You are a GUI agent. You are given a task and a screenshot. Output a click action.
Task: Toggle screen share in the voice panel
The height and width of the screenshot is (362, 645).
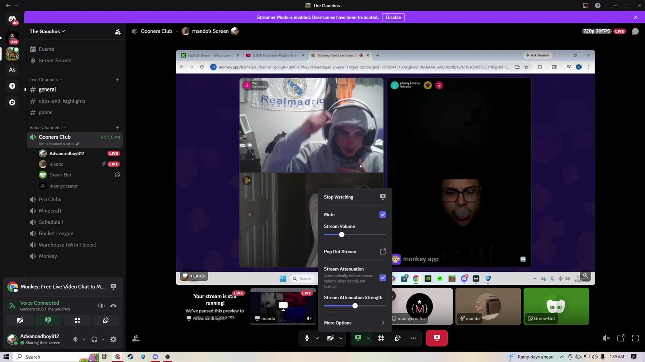click(x=48, y=320)
